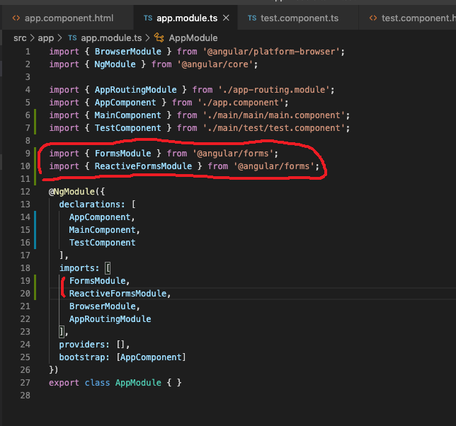
Task: Click the app.module.ts breadcrumb item
Action: [111, 38]
